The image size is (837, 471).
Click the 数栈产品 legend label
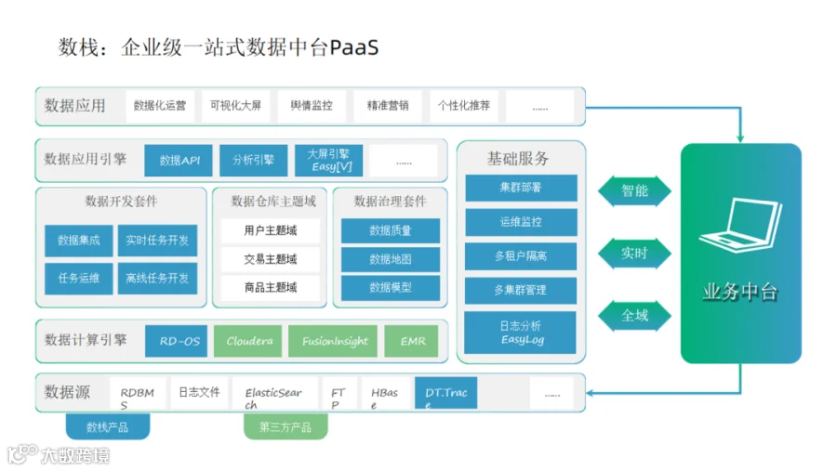pyautogui.click(x=107, y=426)
